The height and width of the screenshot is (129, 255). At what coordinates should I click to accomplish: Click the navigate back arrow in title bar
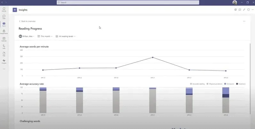(x=3, y=2)
